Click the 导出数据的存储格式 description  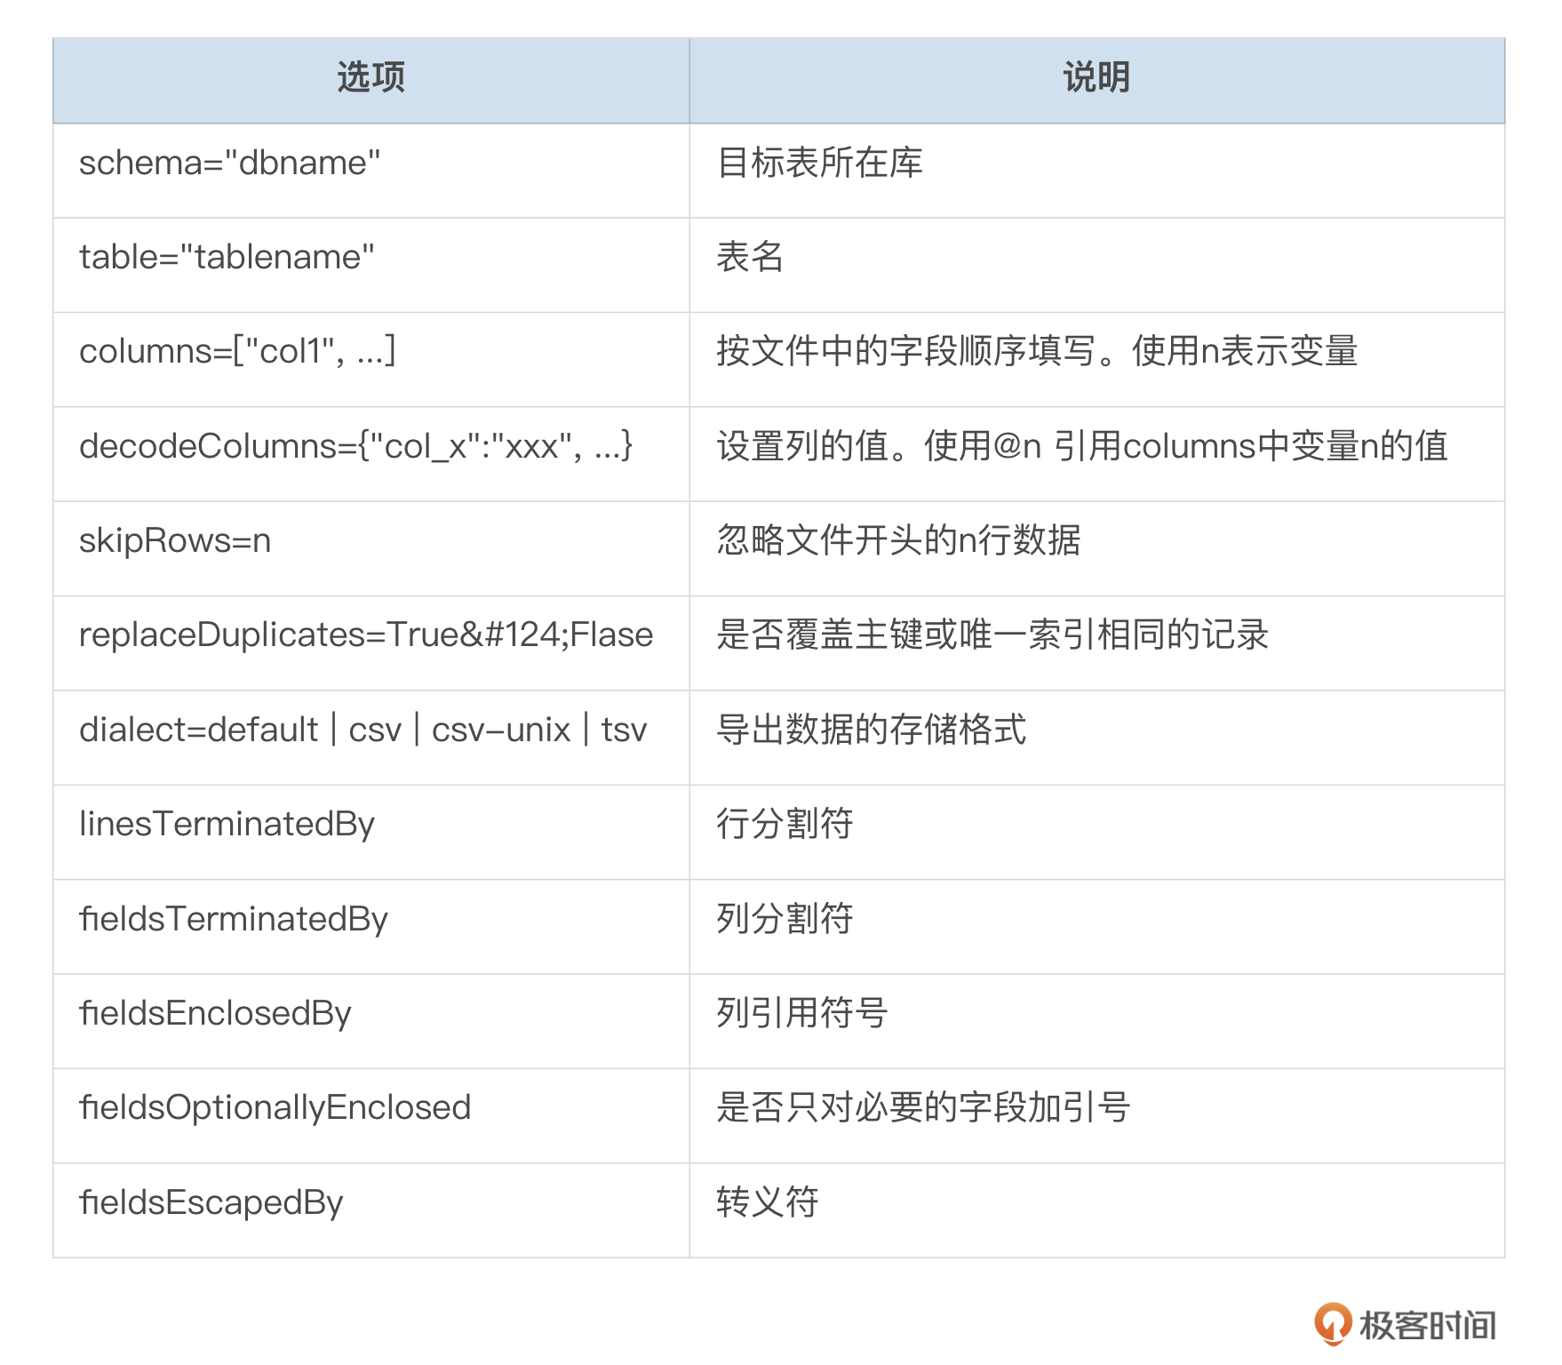pos(871,730)
